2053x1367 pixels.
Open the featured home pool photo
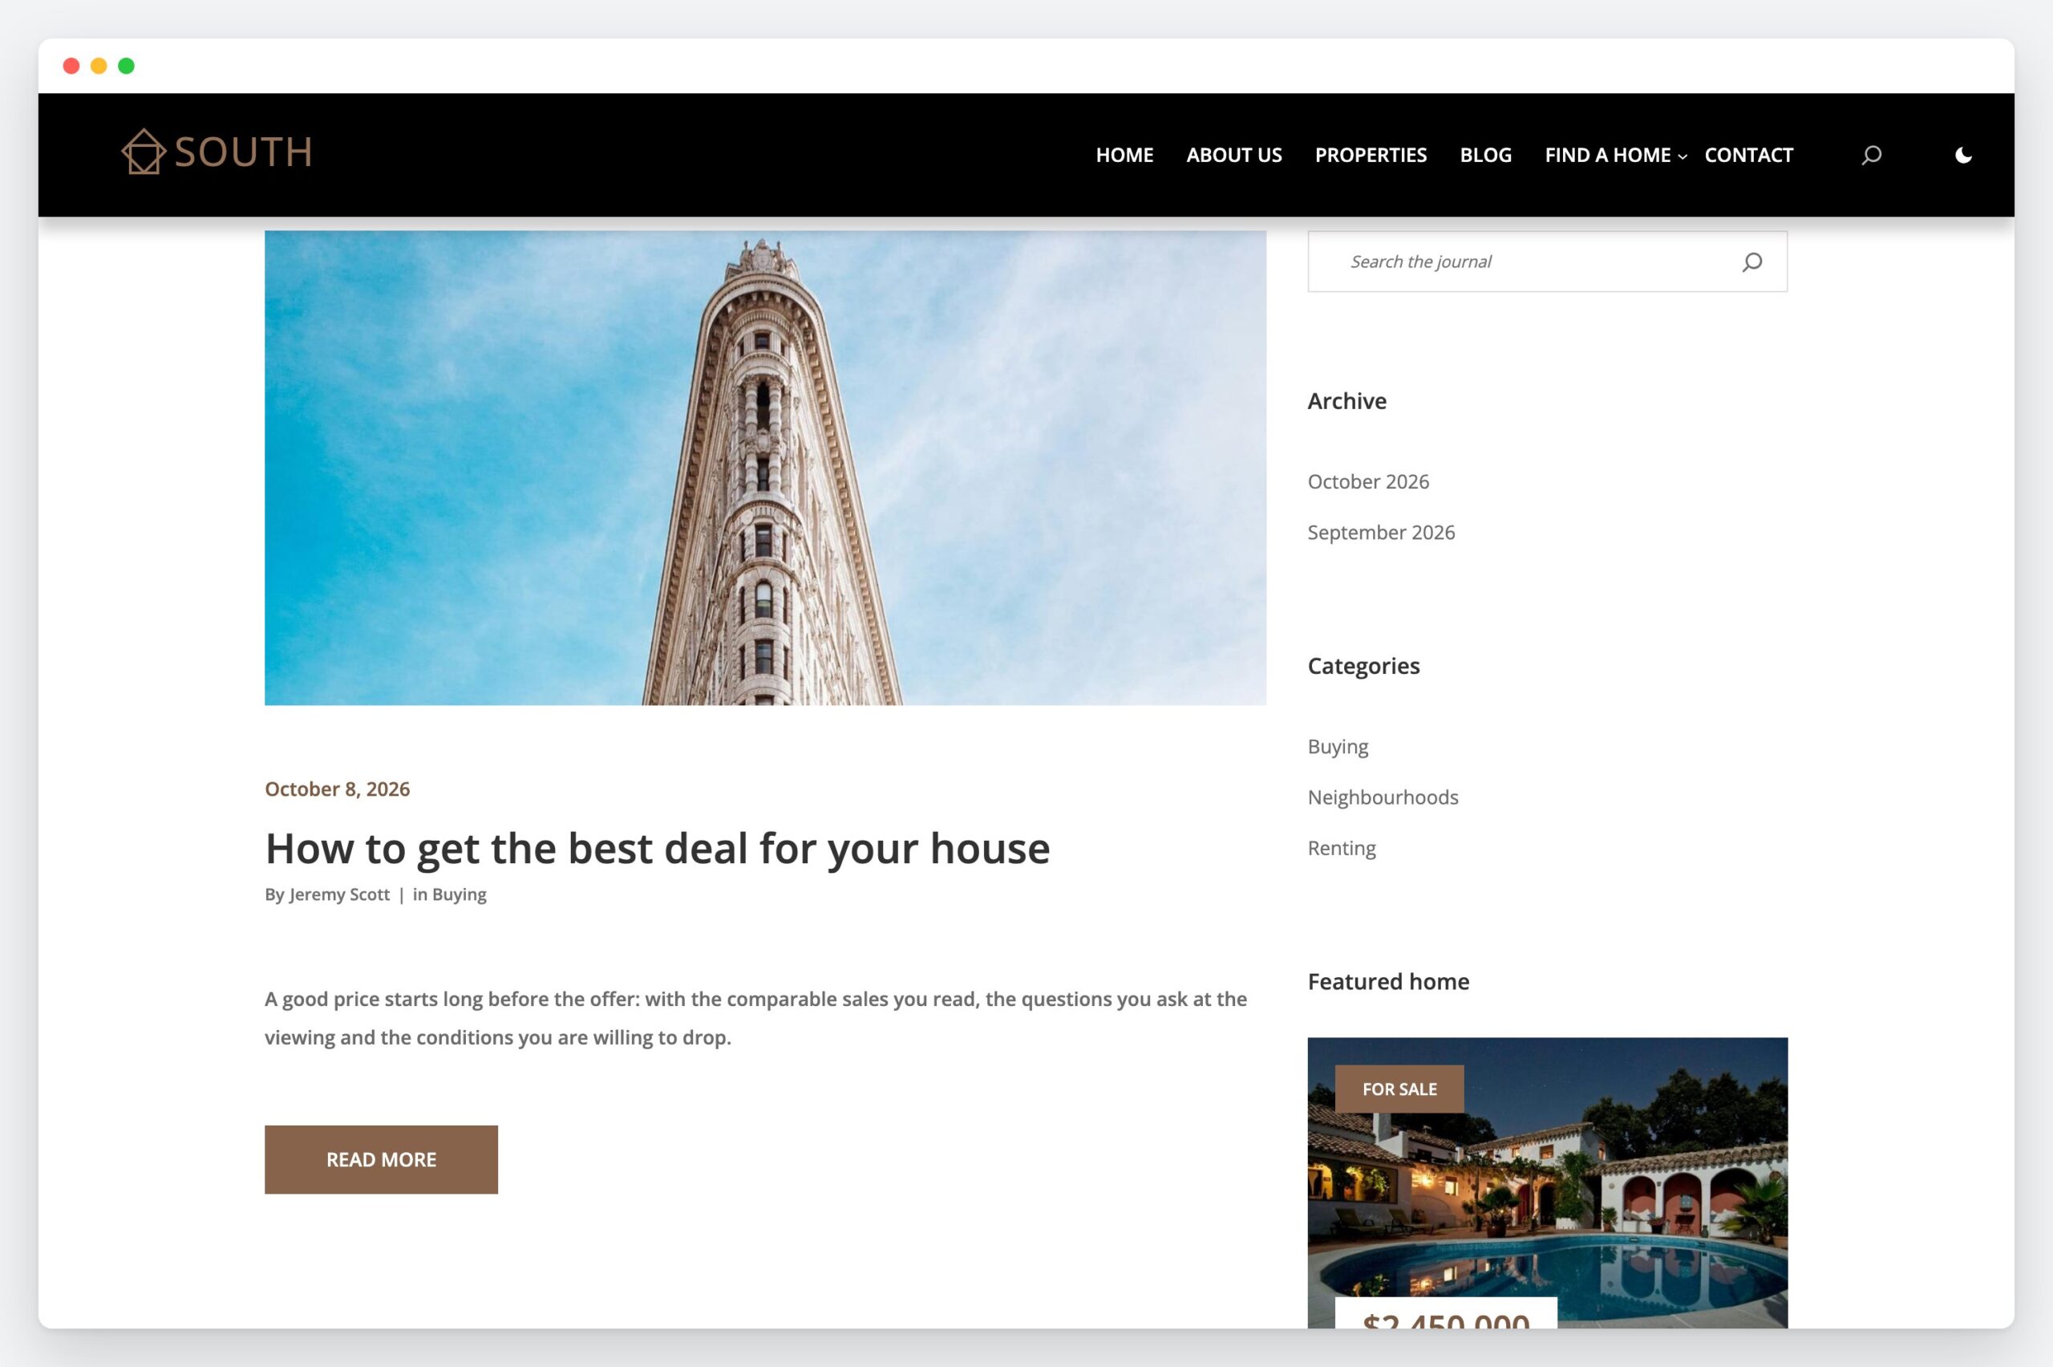pos(1548,1183)
